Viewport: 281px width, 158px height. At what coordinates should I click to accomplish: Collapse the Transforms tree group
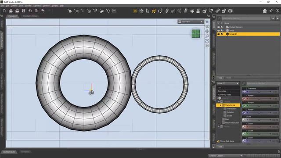[220, 105]
